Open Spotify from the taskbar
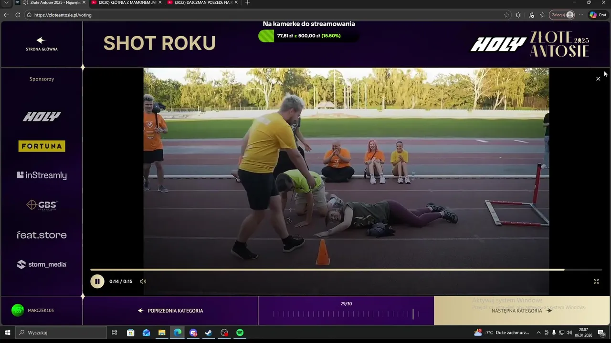This screenshot has height=343, width=611. [x=240, y=333]
